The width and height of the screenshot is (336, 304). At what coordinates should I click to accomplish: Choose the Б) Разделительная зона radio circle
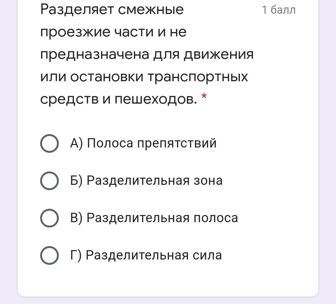pyautogui.click(x=49, y=180)
